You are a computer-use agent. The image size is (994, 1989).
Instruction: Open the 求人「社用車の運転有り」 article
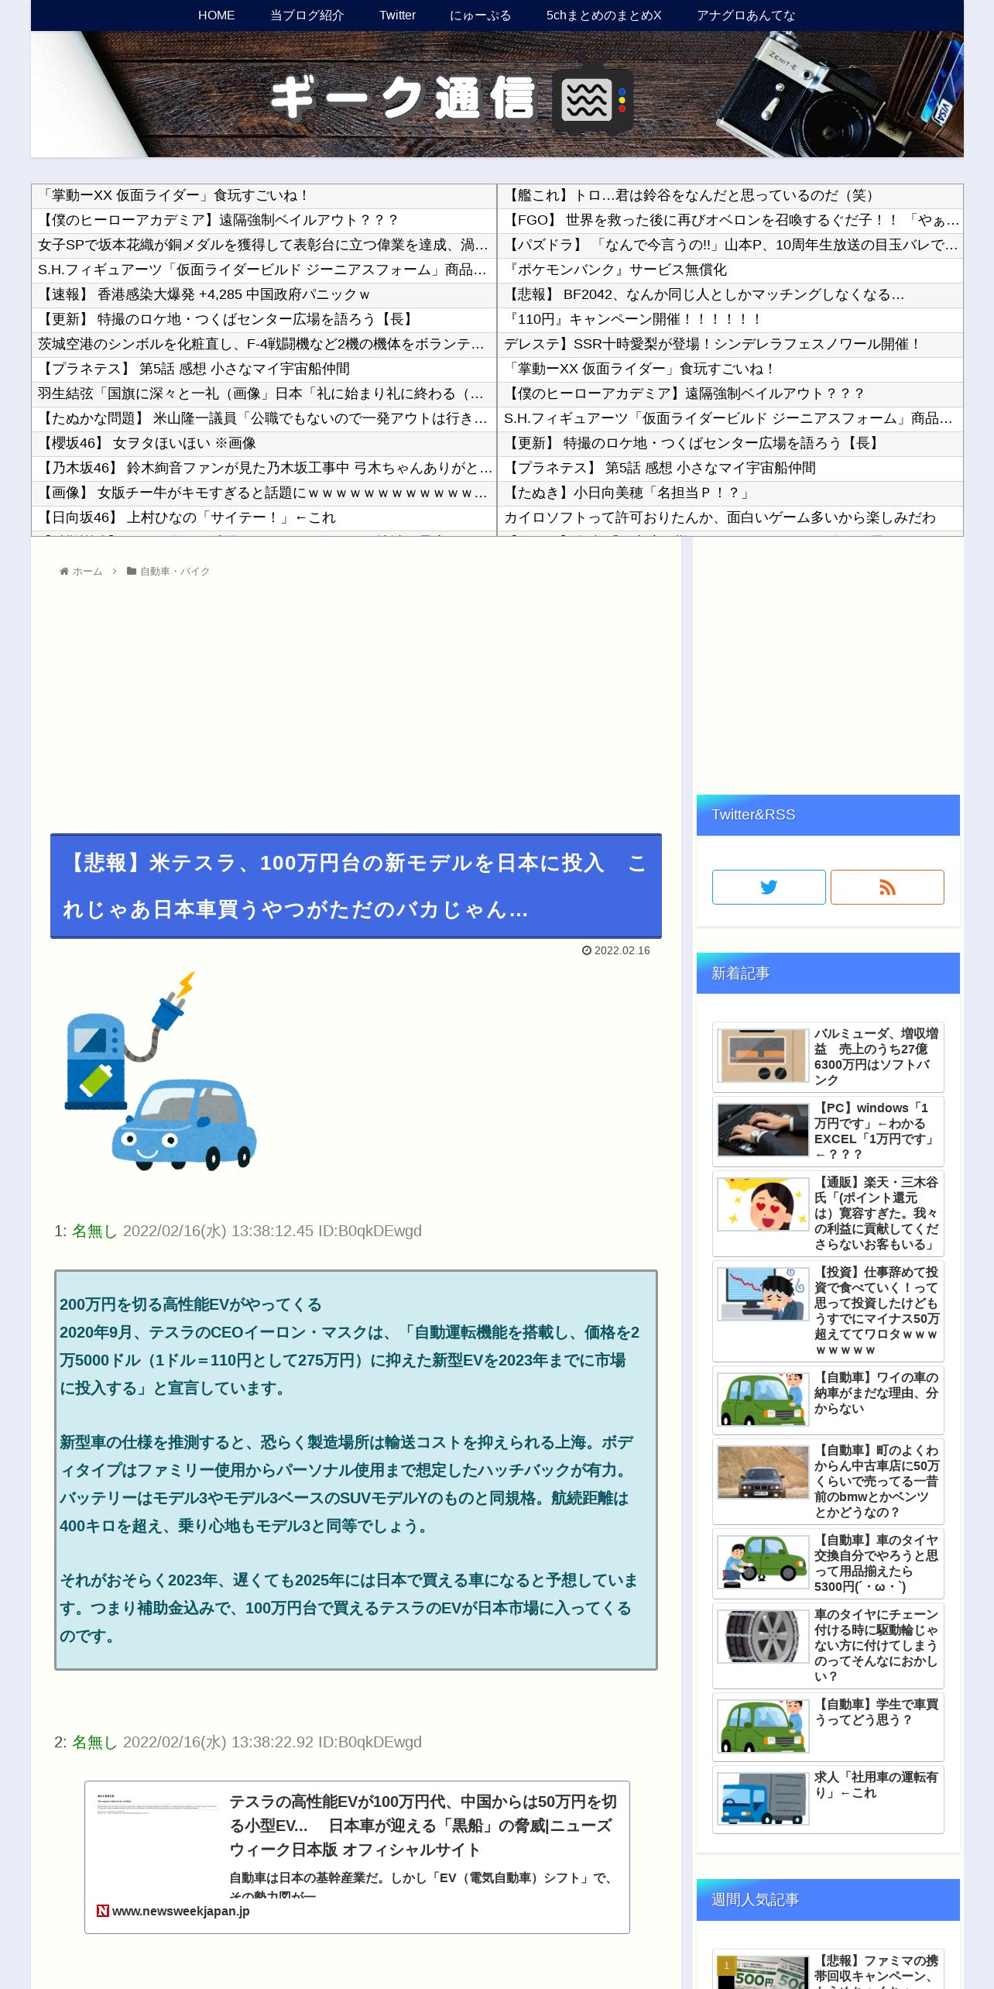828,1800
